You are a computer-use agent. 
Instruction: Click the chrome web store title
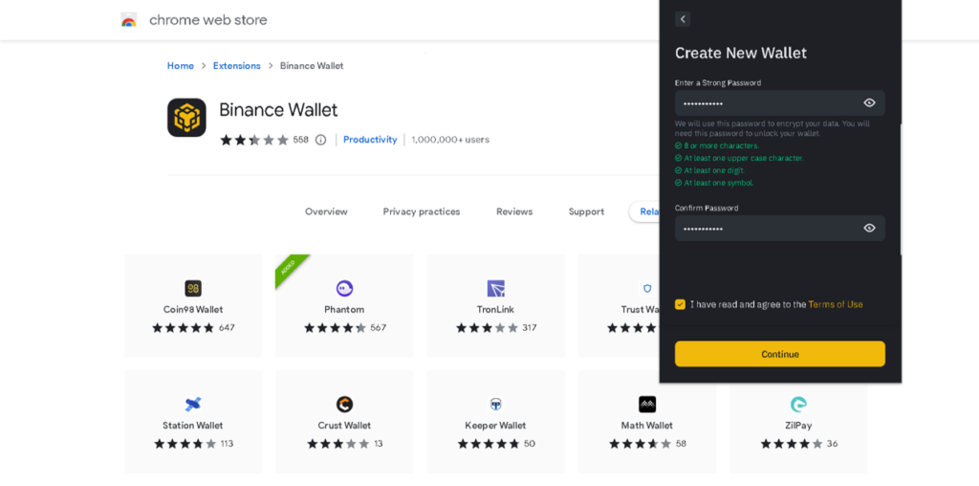207,20
